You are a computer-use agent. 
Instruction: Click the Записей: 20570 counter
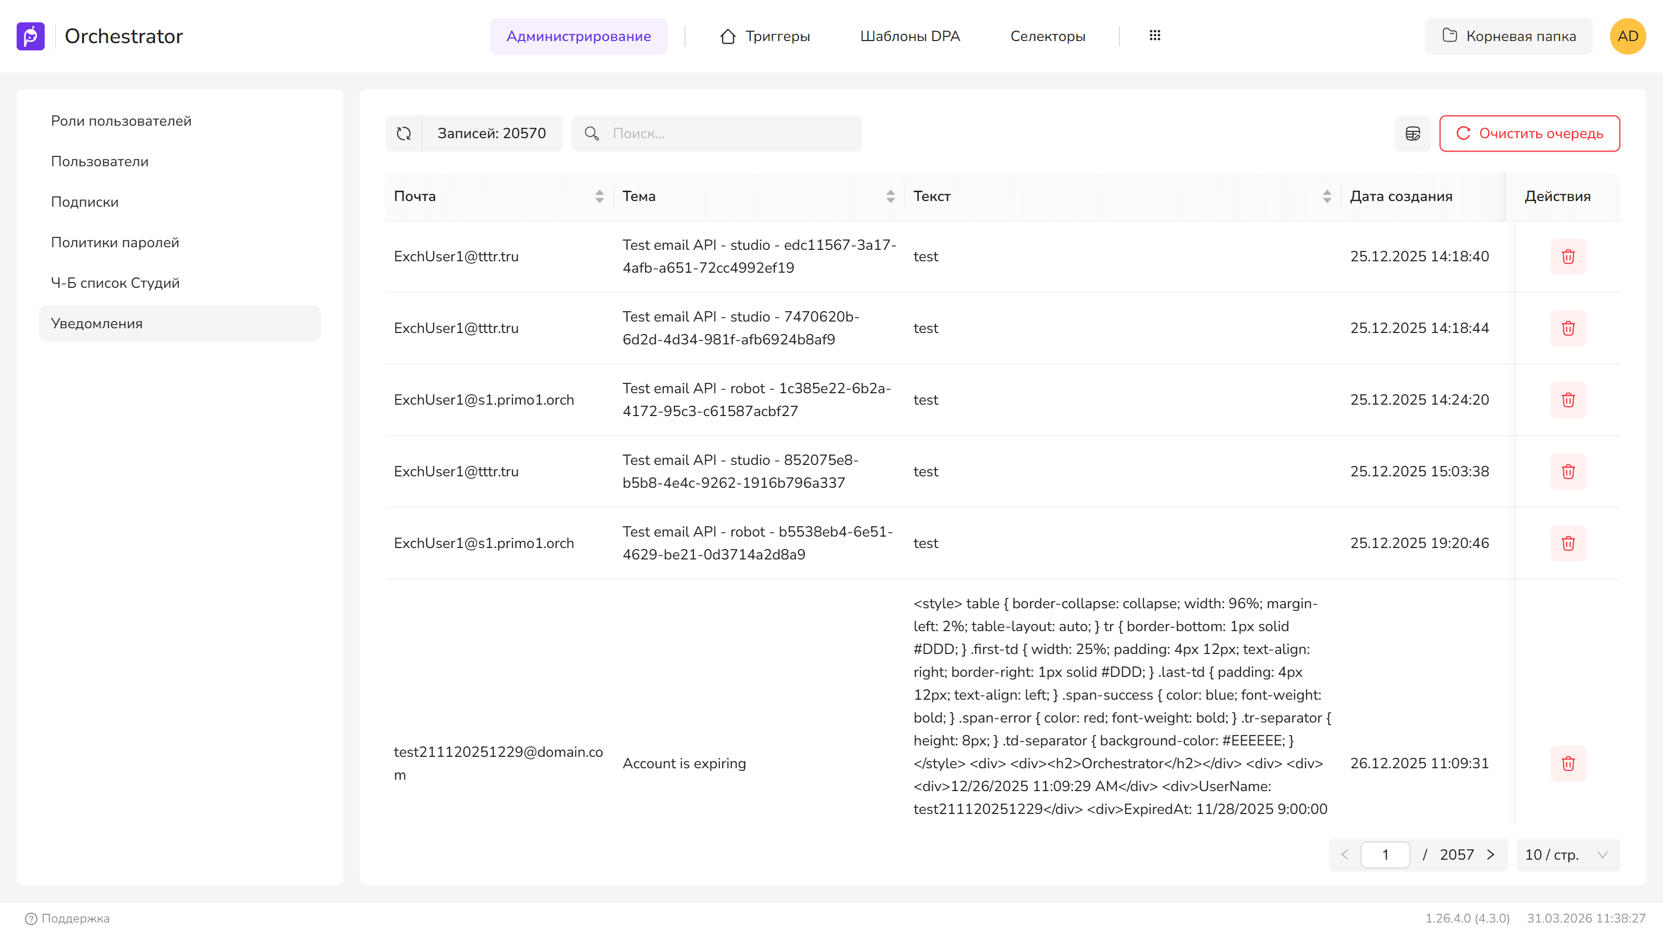pyautogui.click(x=492, y=133)
